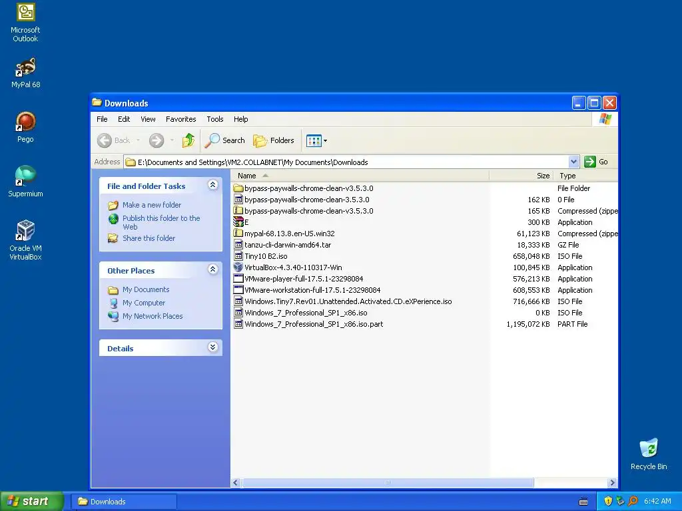Screen dimensions: 682x511
Task: Open the Back history dropdown arrow
Action: 139,140
